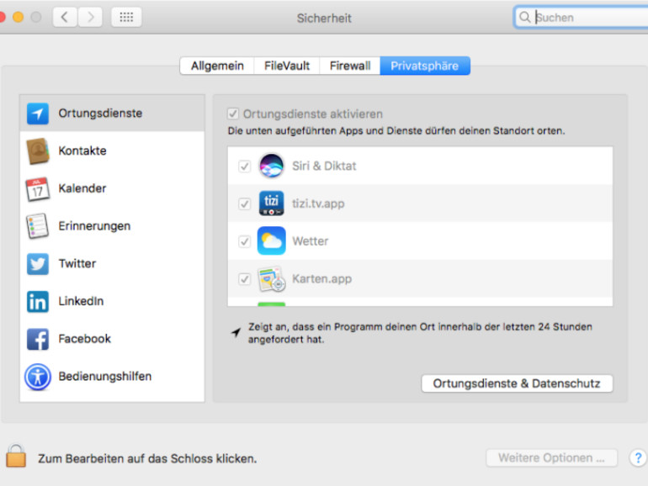Select the Kalender icon in the sidebar

tap(38, 189)
